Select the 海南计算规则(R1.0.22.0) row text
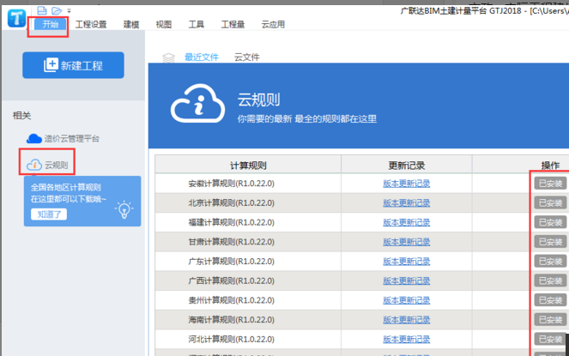The height and width of the screenshot is (356, 569). tap(231, 320)
